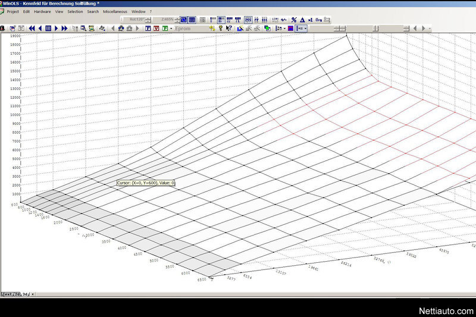This screenshot has height=317, width=476.
Task: Open the Miscellaneous menu
Action: pos(115,11)
